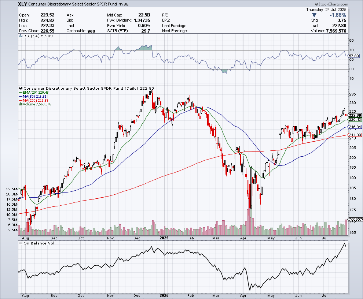Click the 22.5M volume axis label
Screen dimensions: 363x299
[x=12, y=189]
